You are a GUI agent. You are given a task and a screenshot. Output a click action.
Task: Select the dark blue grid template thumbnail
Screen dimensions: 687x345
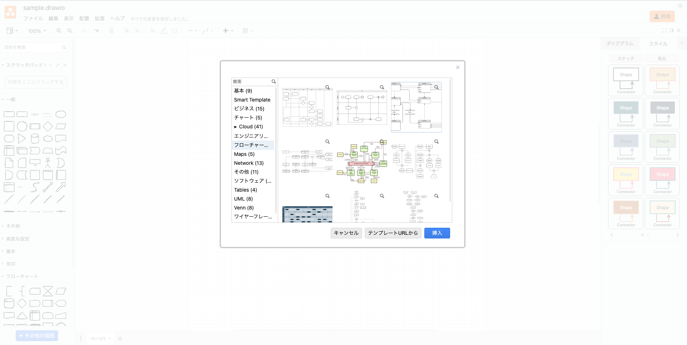point(307,214)
